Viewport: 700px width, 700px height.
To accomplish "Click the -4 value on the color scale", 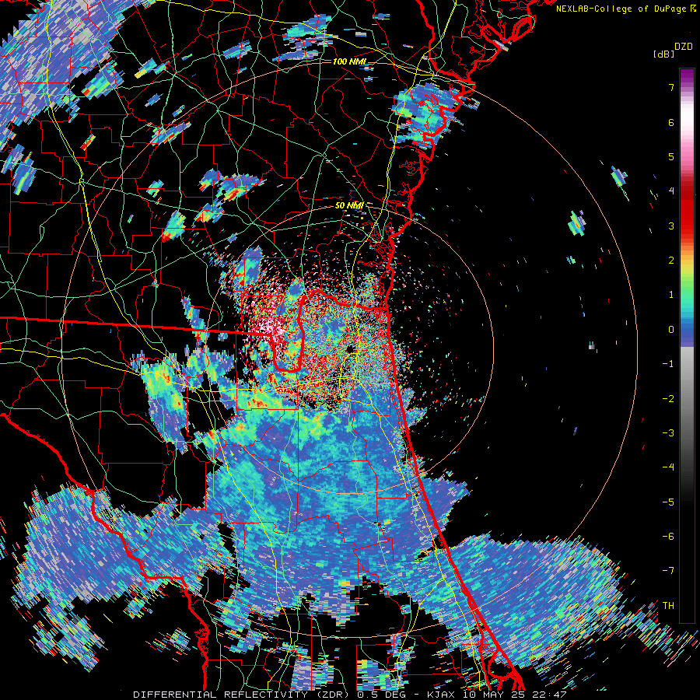I will tap(668, 467).
